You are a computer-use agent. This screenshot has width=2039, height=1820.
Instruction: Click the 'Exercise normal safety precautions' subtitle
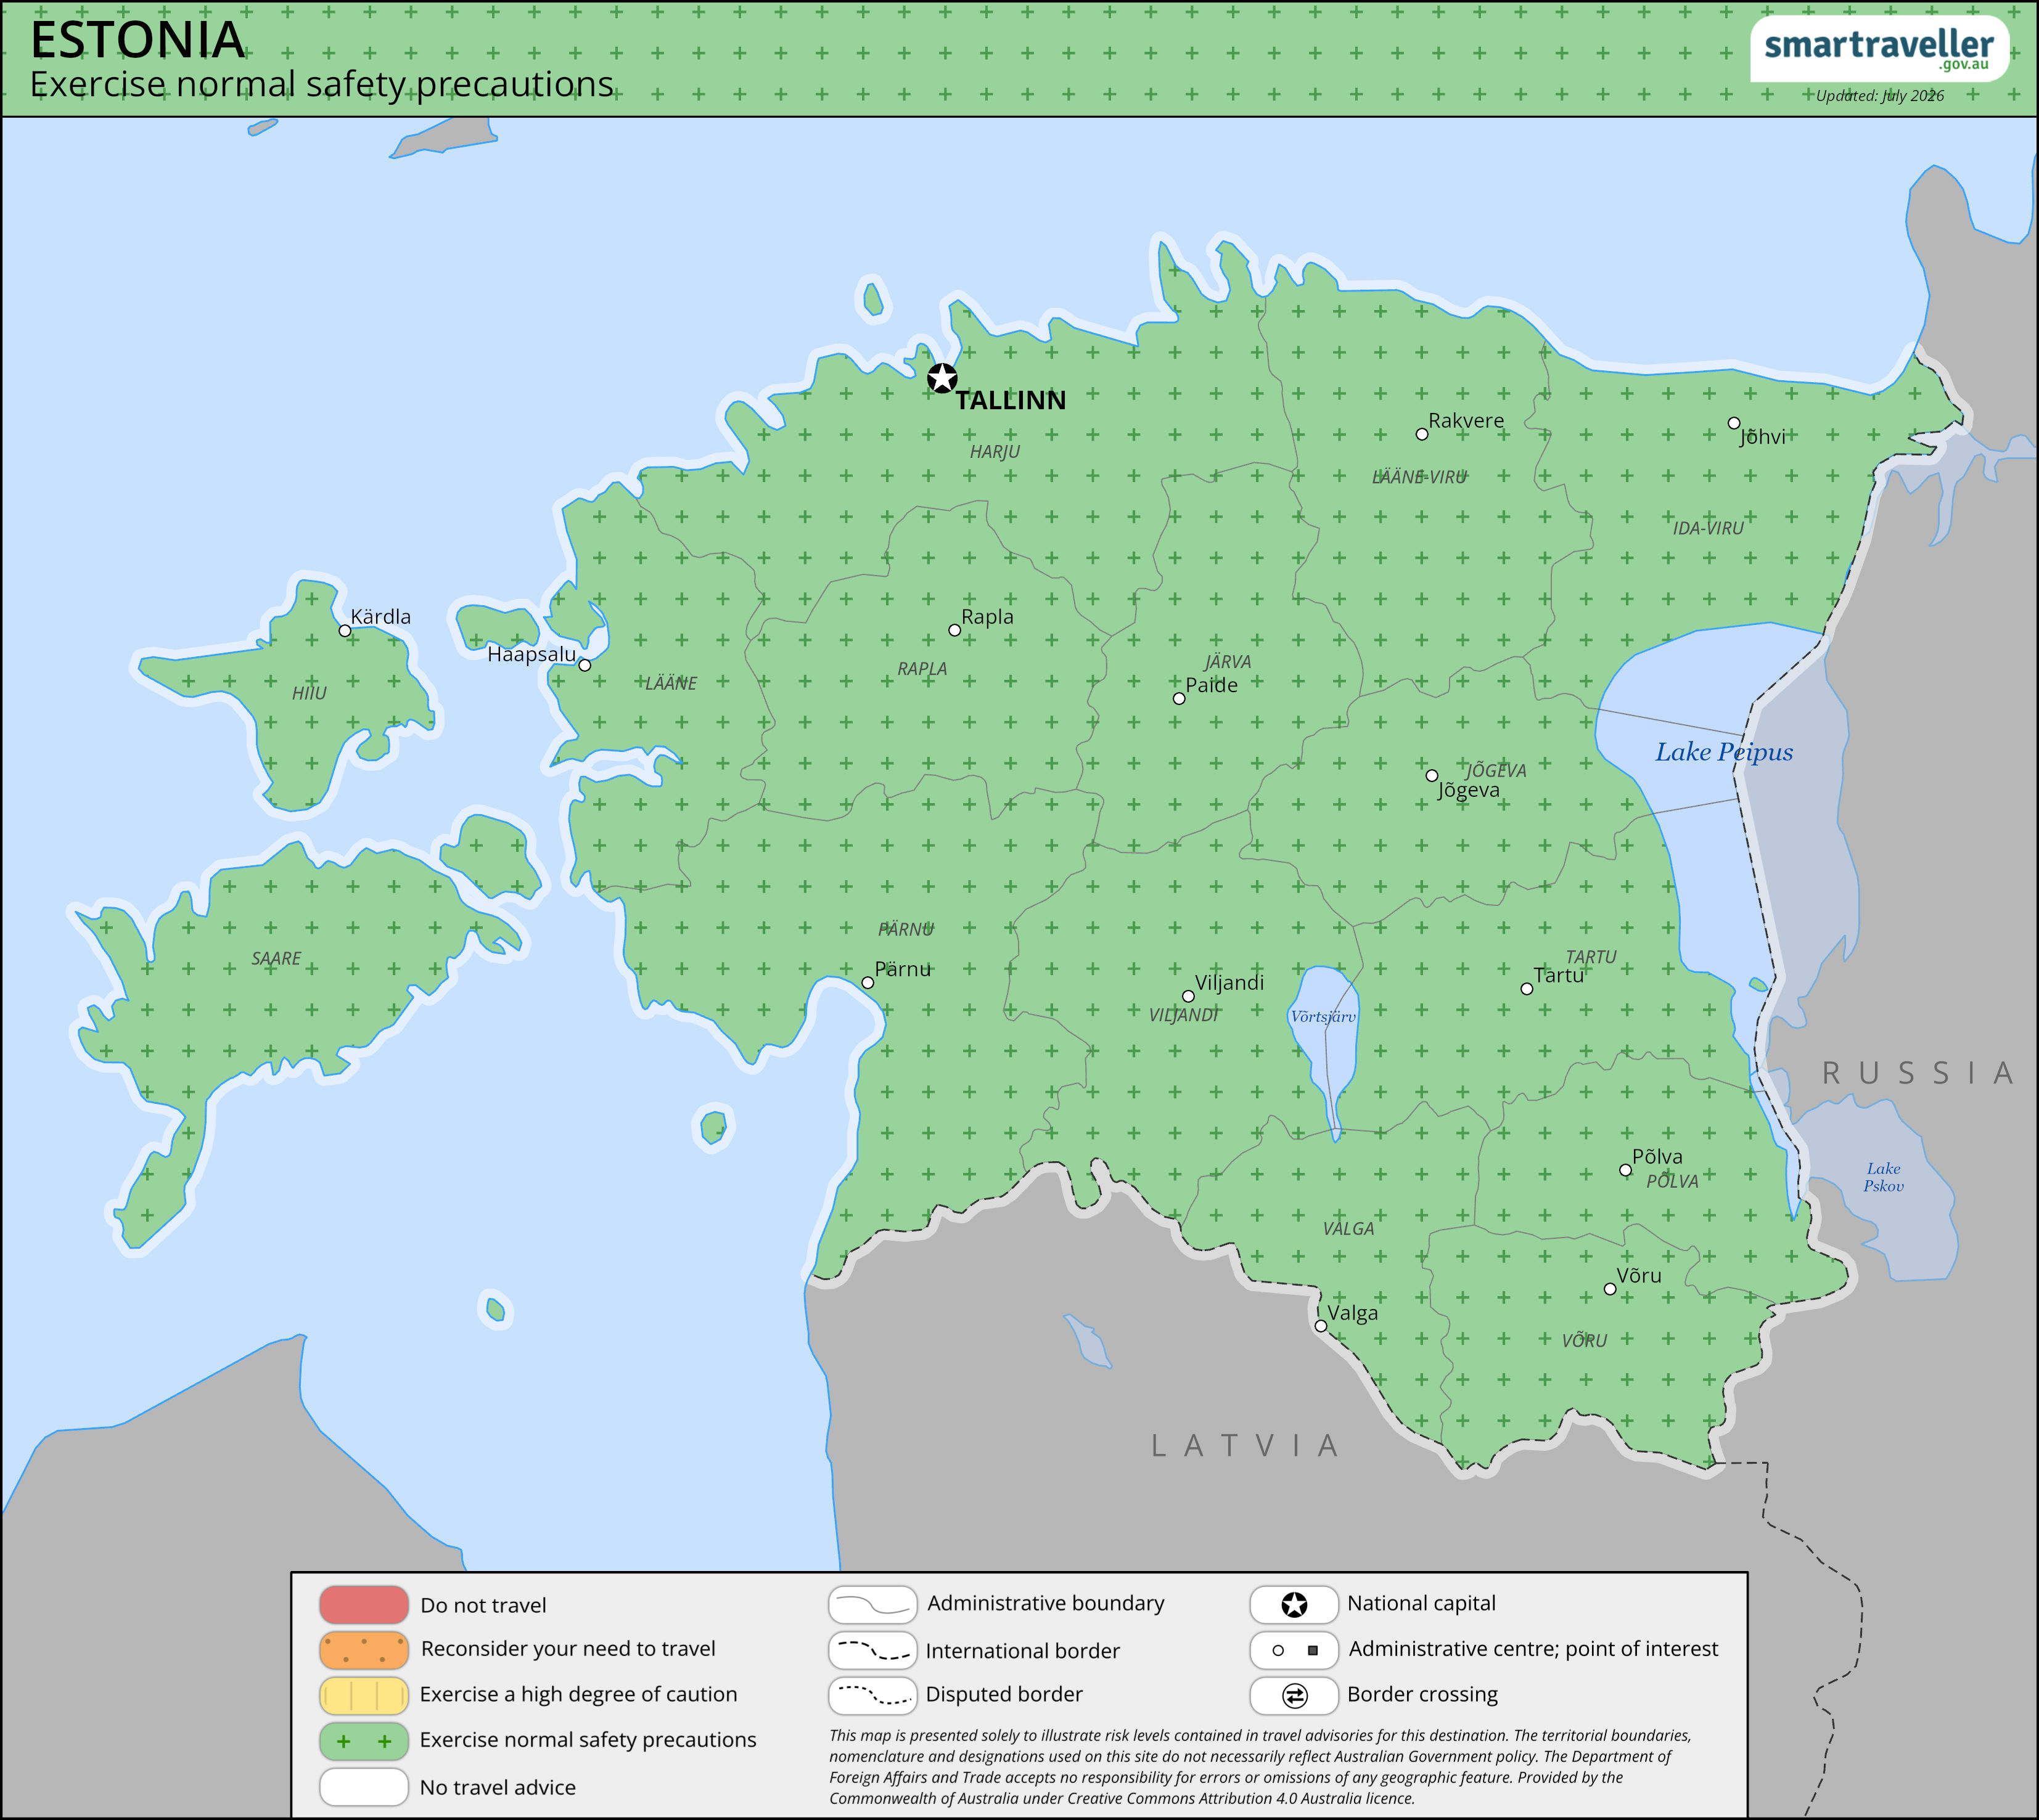322,85
